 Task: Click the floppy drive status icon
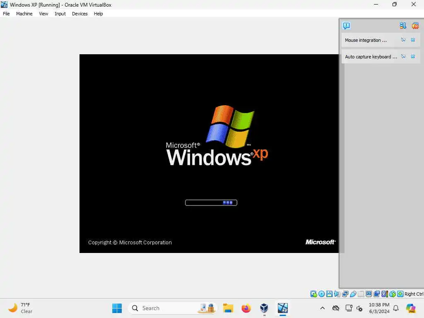point(329,294)
